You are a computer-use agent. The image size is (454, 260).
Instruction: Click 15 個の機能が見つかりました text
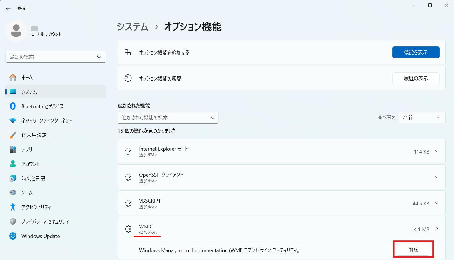pyautogui.click(x=147, y=131)
